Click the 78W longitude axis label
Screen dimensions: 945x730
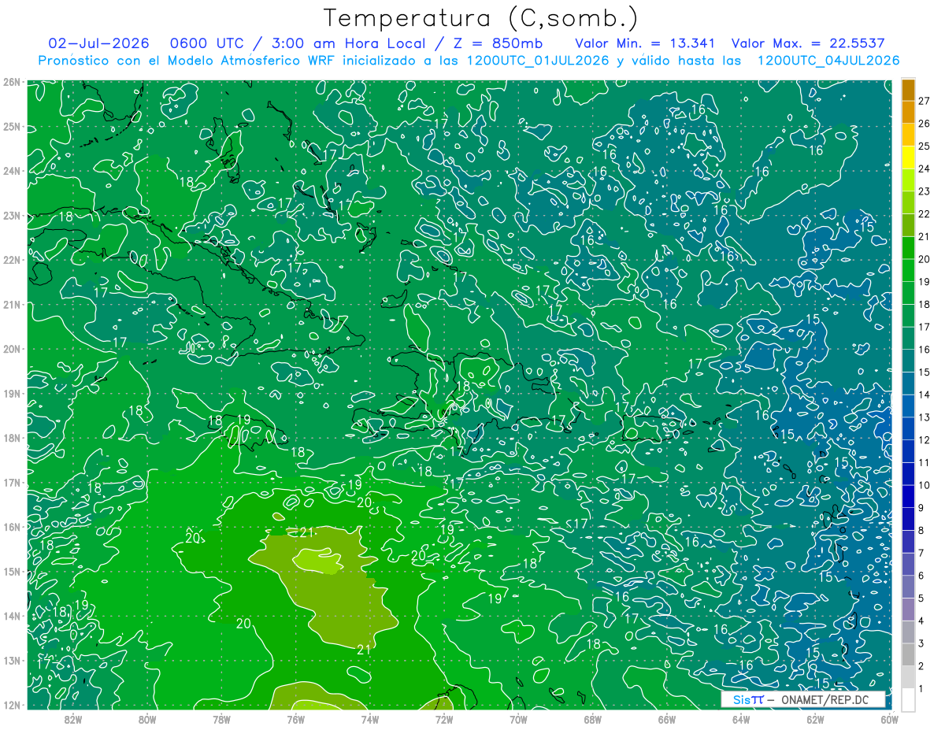pyautogui.click(x=221, y=718)
